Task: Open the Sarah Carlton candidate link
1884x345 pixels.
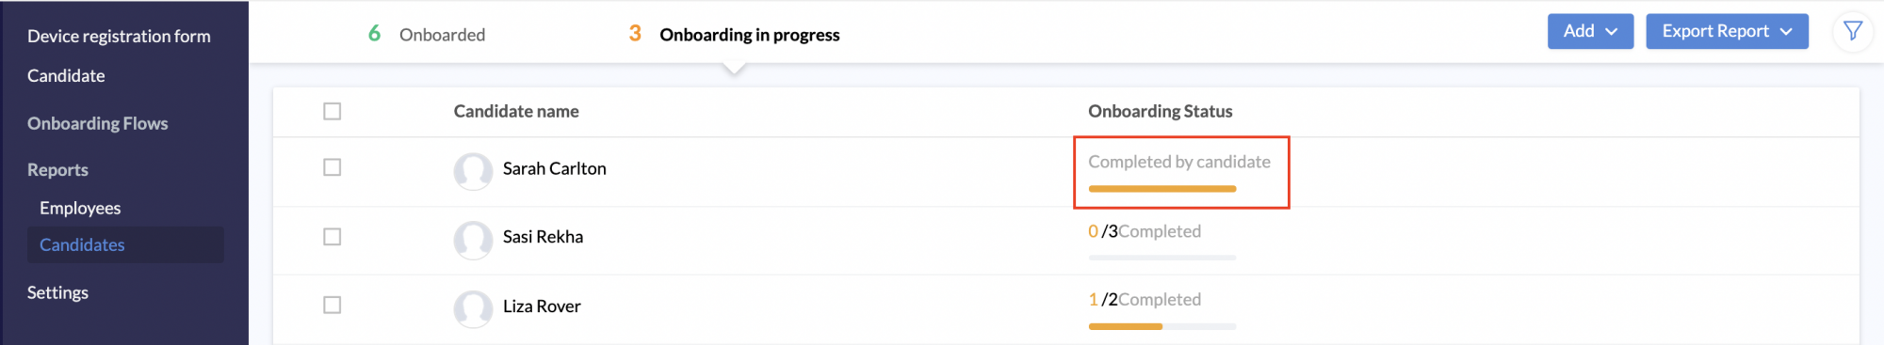Action: [x=554, y=168]
